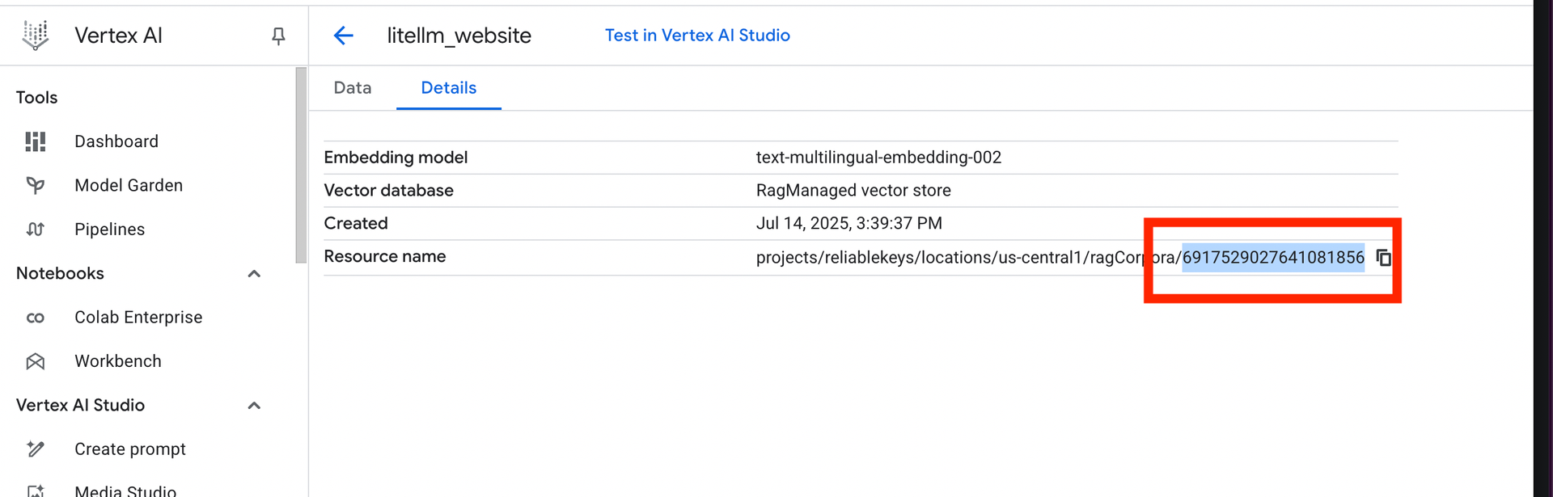Collapse the Notebooks section
This screenshot has height=497, width=1553.
[x=254, y=273]
